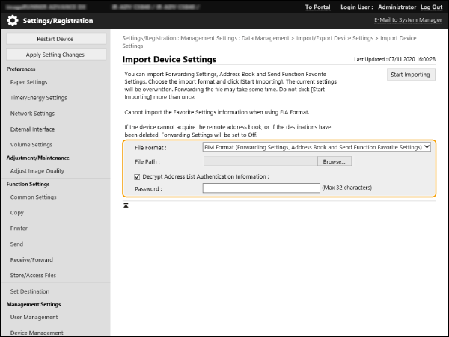
Task: Open Network Settings in sidebar
Action: pos(32,114)
